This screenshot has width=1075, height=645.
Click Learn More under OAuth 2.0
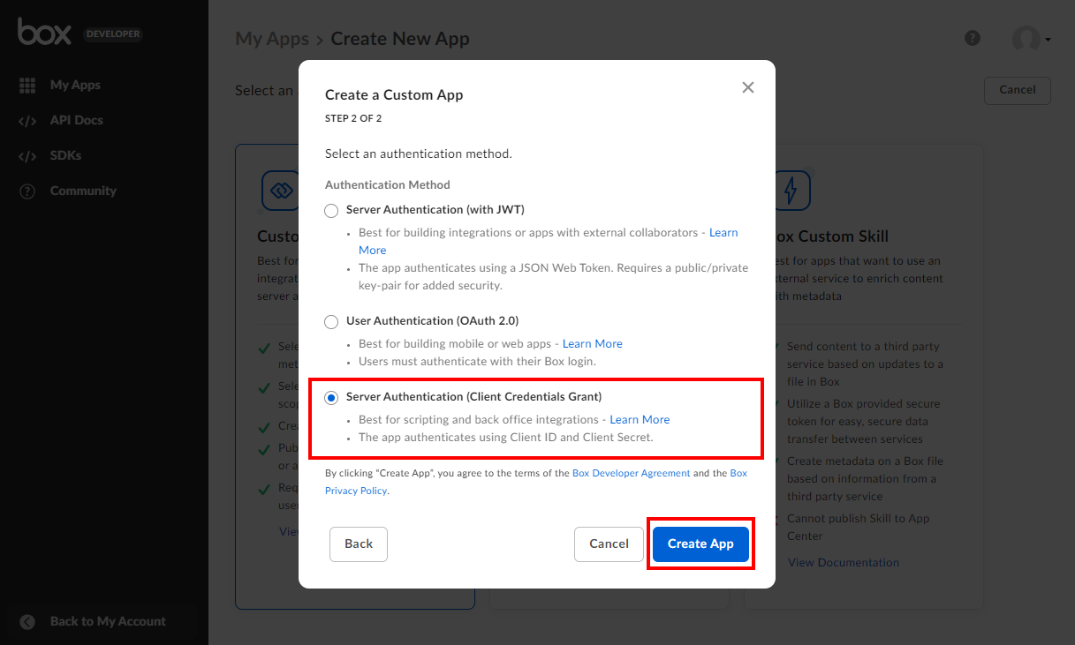[x=592, y=343]
